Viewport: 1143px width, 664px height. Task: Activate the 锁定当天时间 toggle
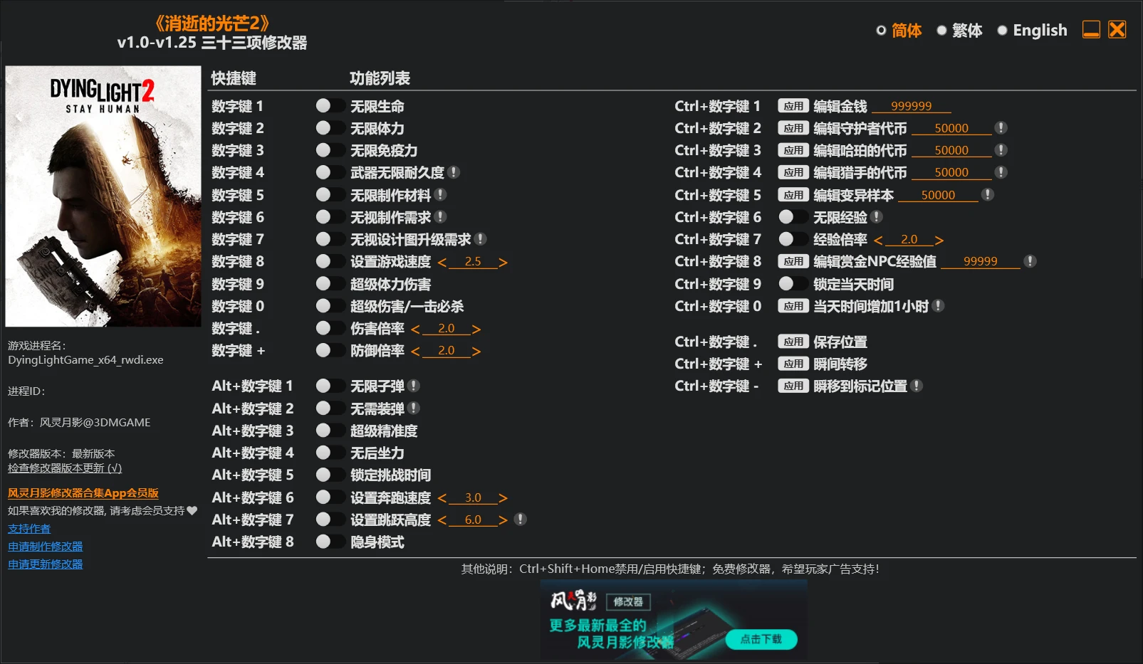tap(793, 283)
